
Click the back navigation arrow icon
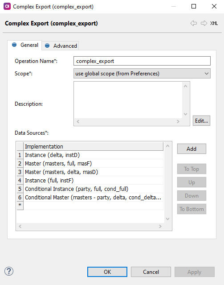[194, 23]
